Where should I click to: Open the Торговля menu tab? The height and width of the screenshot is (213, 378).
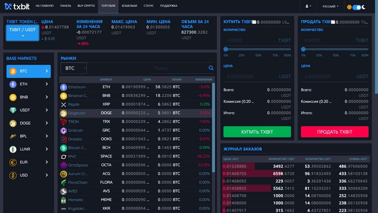tap(108, 6)
